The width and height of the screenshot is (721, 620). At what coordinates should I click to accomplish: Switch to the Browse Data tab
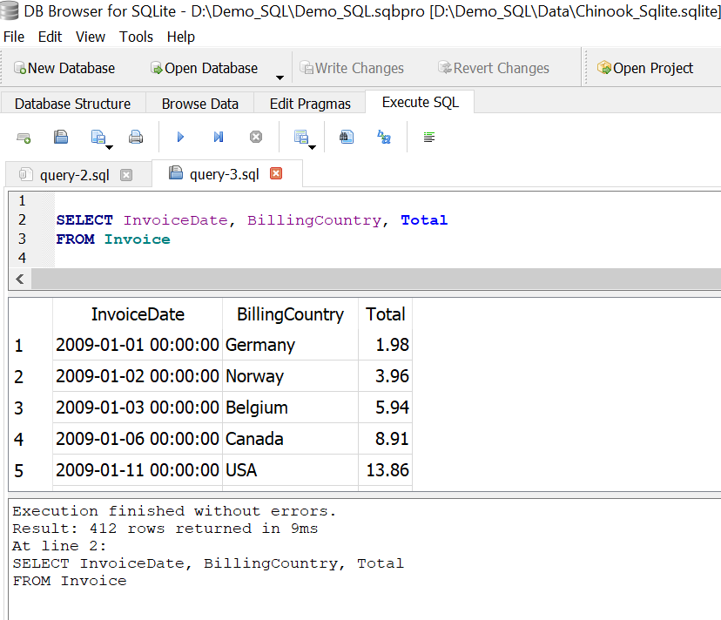click(x=199, y=102)
